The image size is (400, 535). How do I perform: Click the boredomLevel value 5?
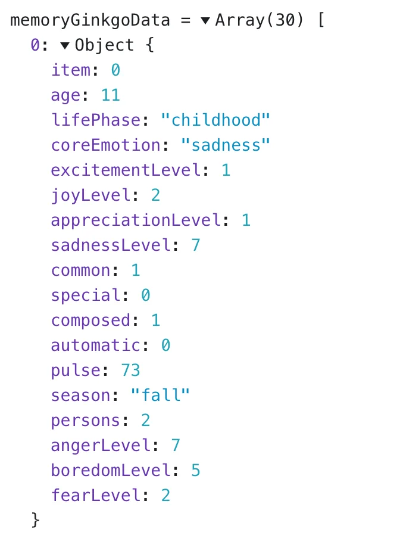coord(195,471)
